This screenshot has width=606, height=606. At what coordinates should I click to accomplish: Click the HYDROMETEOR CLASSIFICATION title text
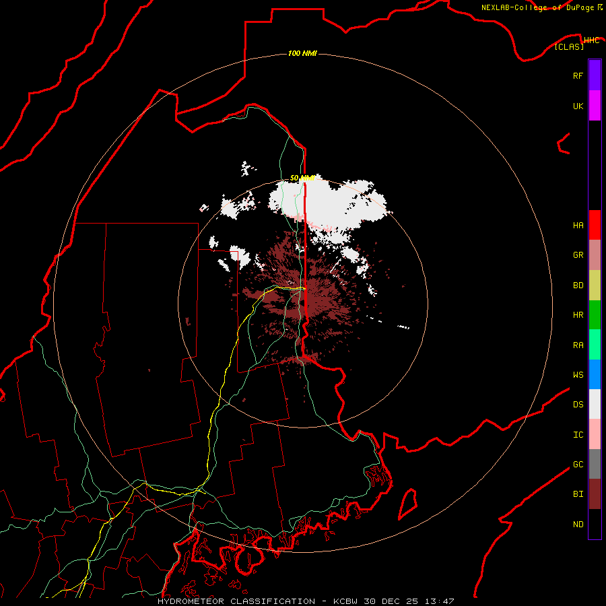[x=236, y=601]
